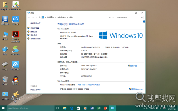Click the active System window taskbar button

(x=112, y=108)
